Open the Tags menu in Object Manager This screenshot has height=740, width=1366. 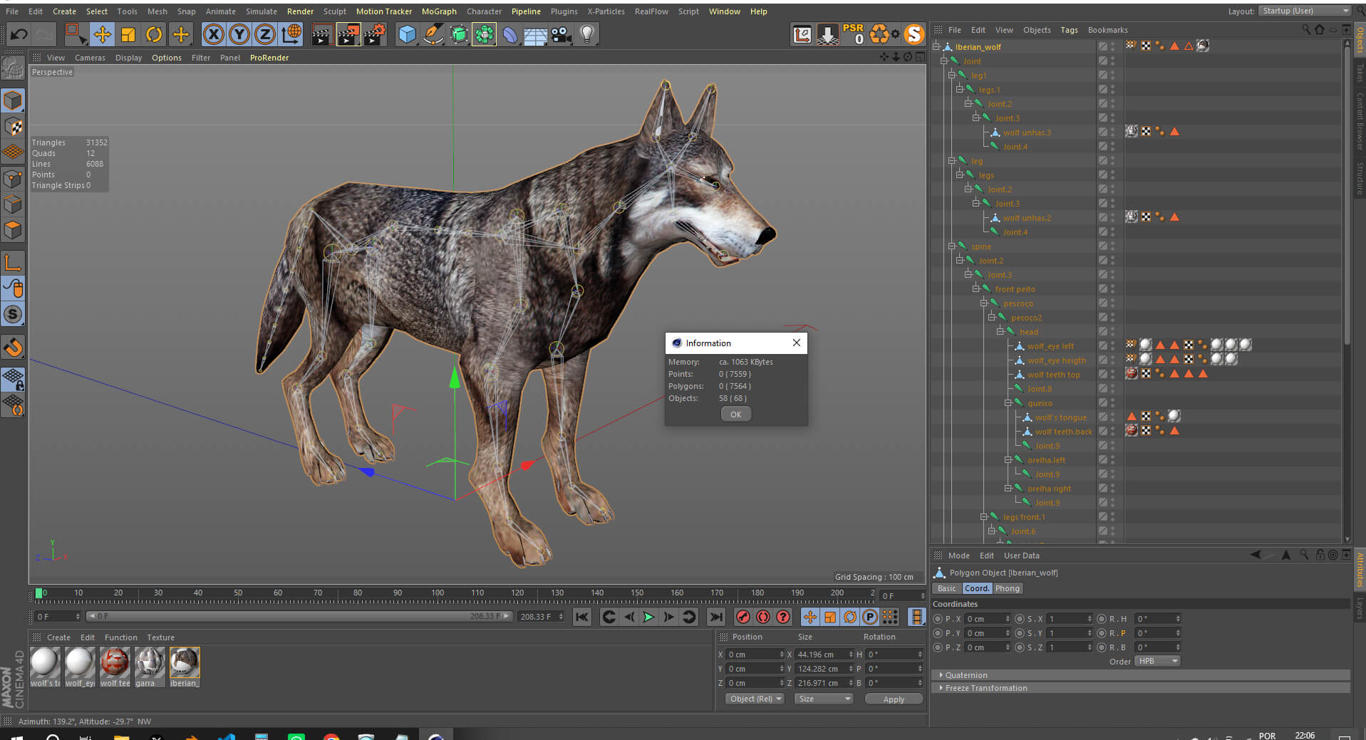point(1069,30)
